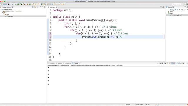
Task: Minimize the Package Explorer panel
Action: tap(43, 7)
